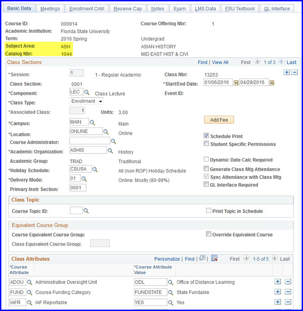The height and width of the screenshot is (311, 303).
Task: Uncheck Schedule Print checkbox
Action: click(206, 136)
